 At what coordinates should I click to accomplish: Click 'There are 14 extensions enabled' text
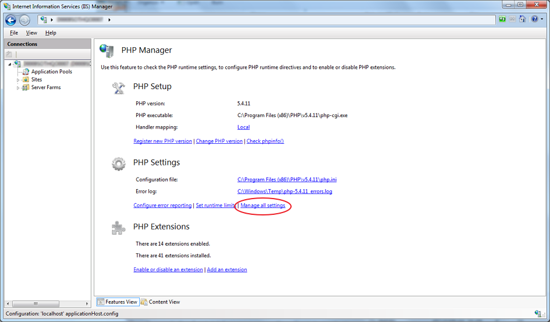click(x=173, y=243)
